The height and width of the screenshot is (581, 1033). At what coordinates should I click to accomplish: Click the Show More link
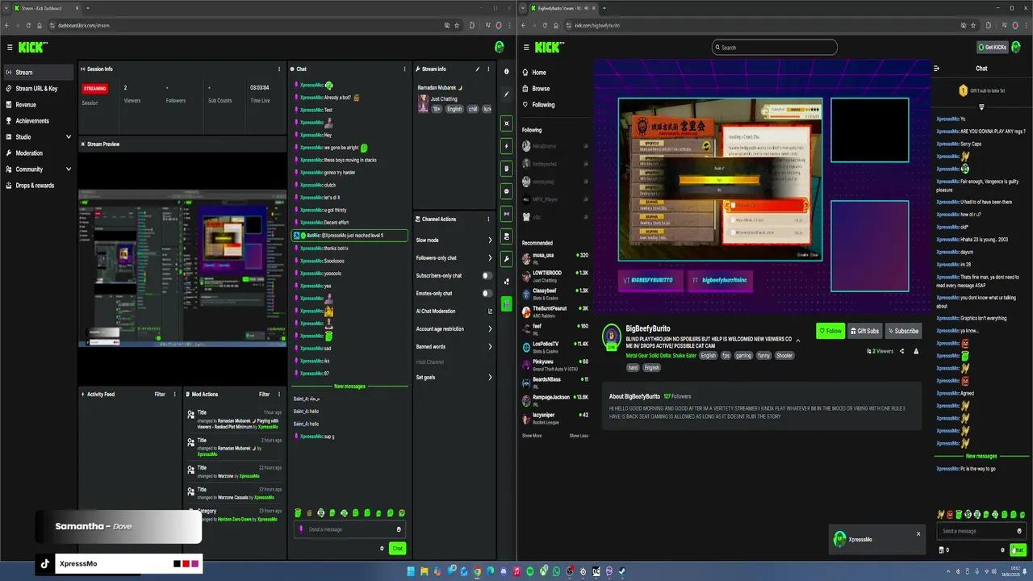(532, 436)
